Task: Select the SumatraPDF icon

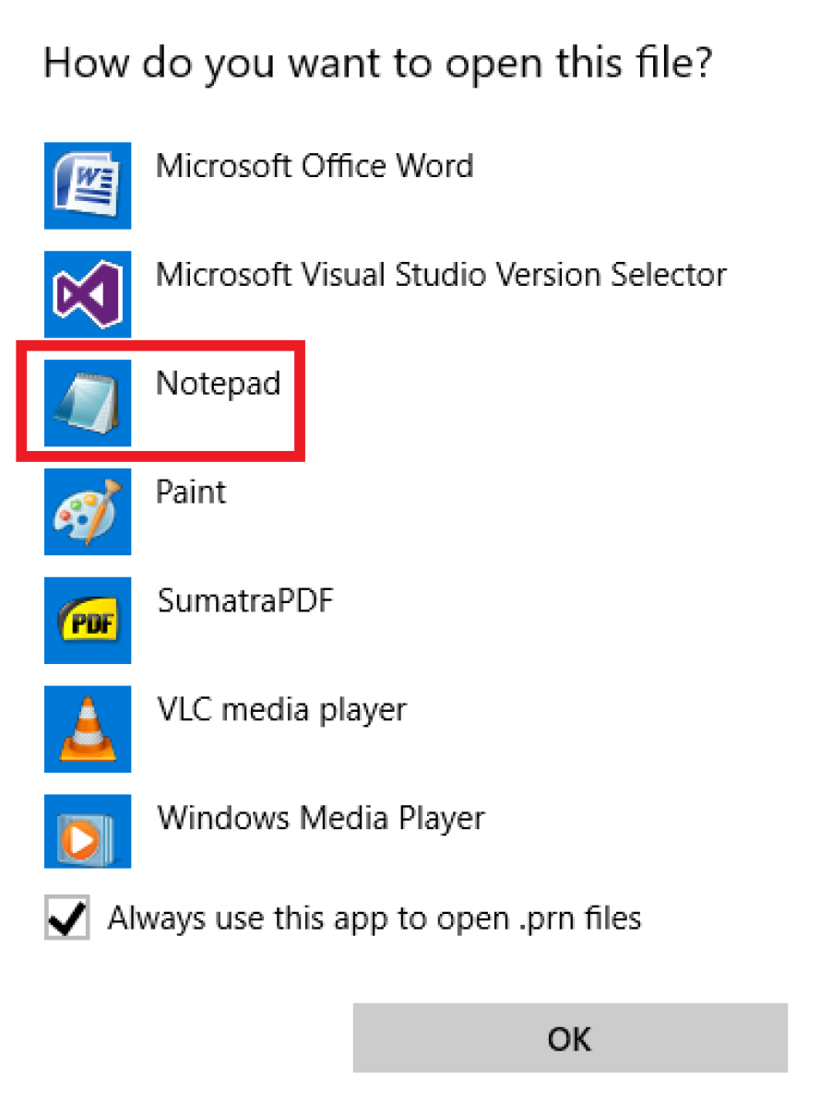Action: [x=88, y=621]
